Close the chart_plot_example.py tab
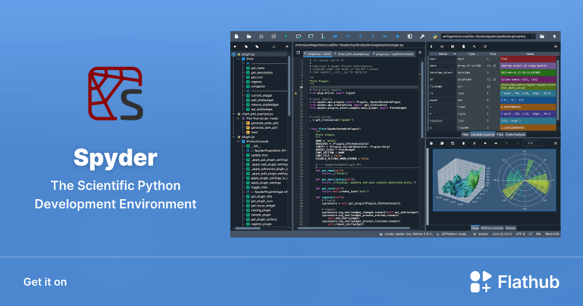The width and height of the screenshot is (583, 306). coord(336,54)
